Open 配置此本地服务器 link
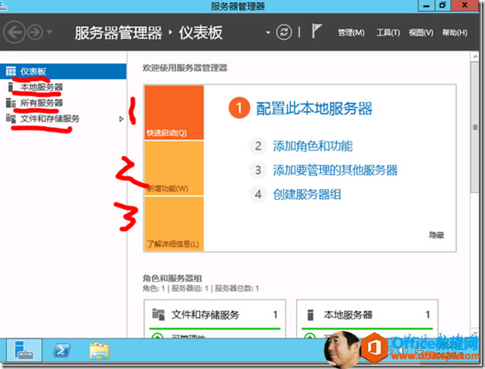 (x=314, y=109)
